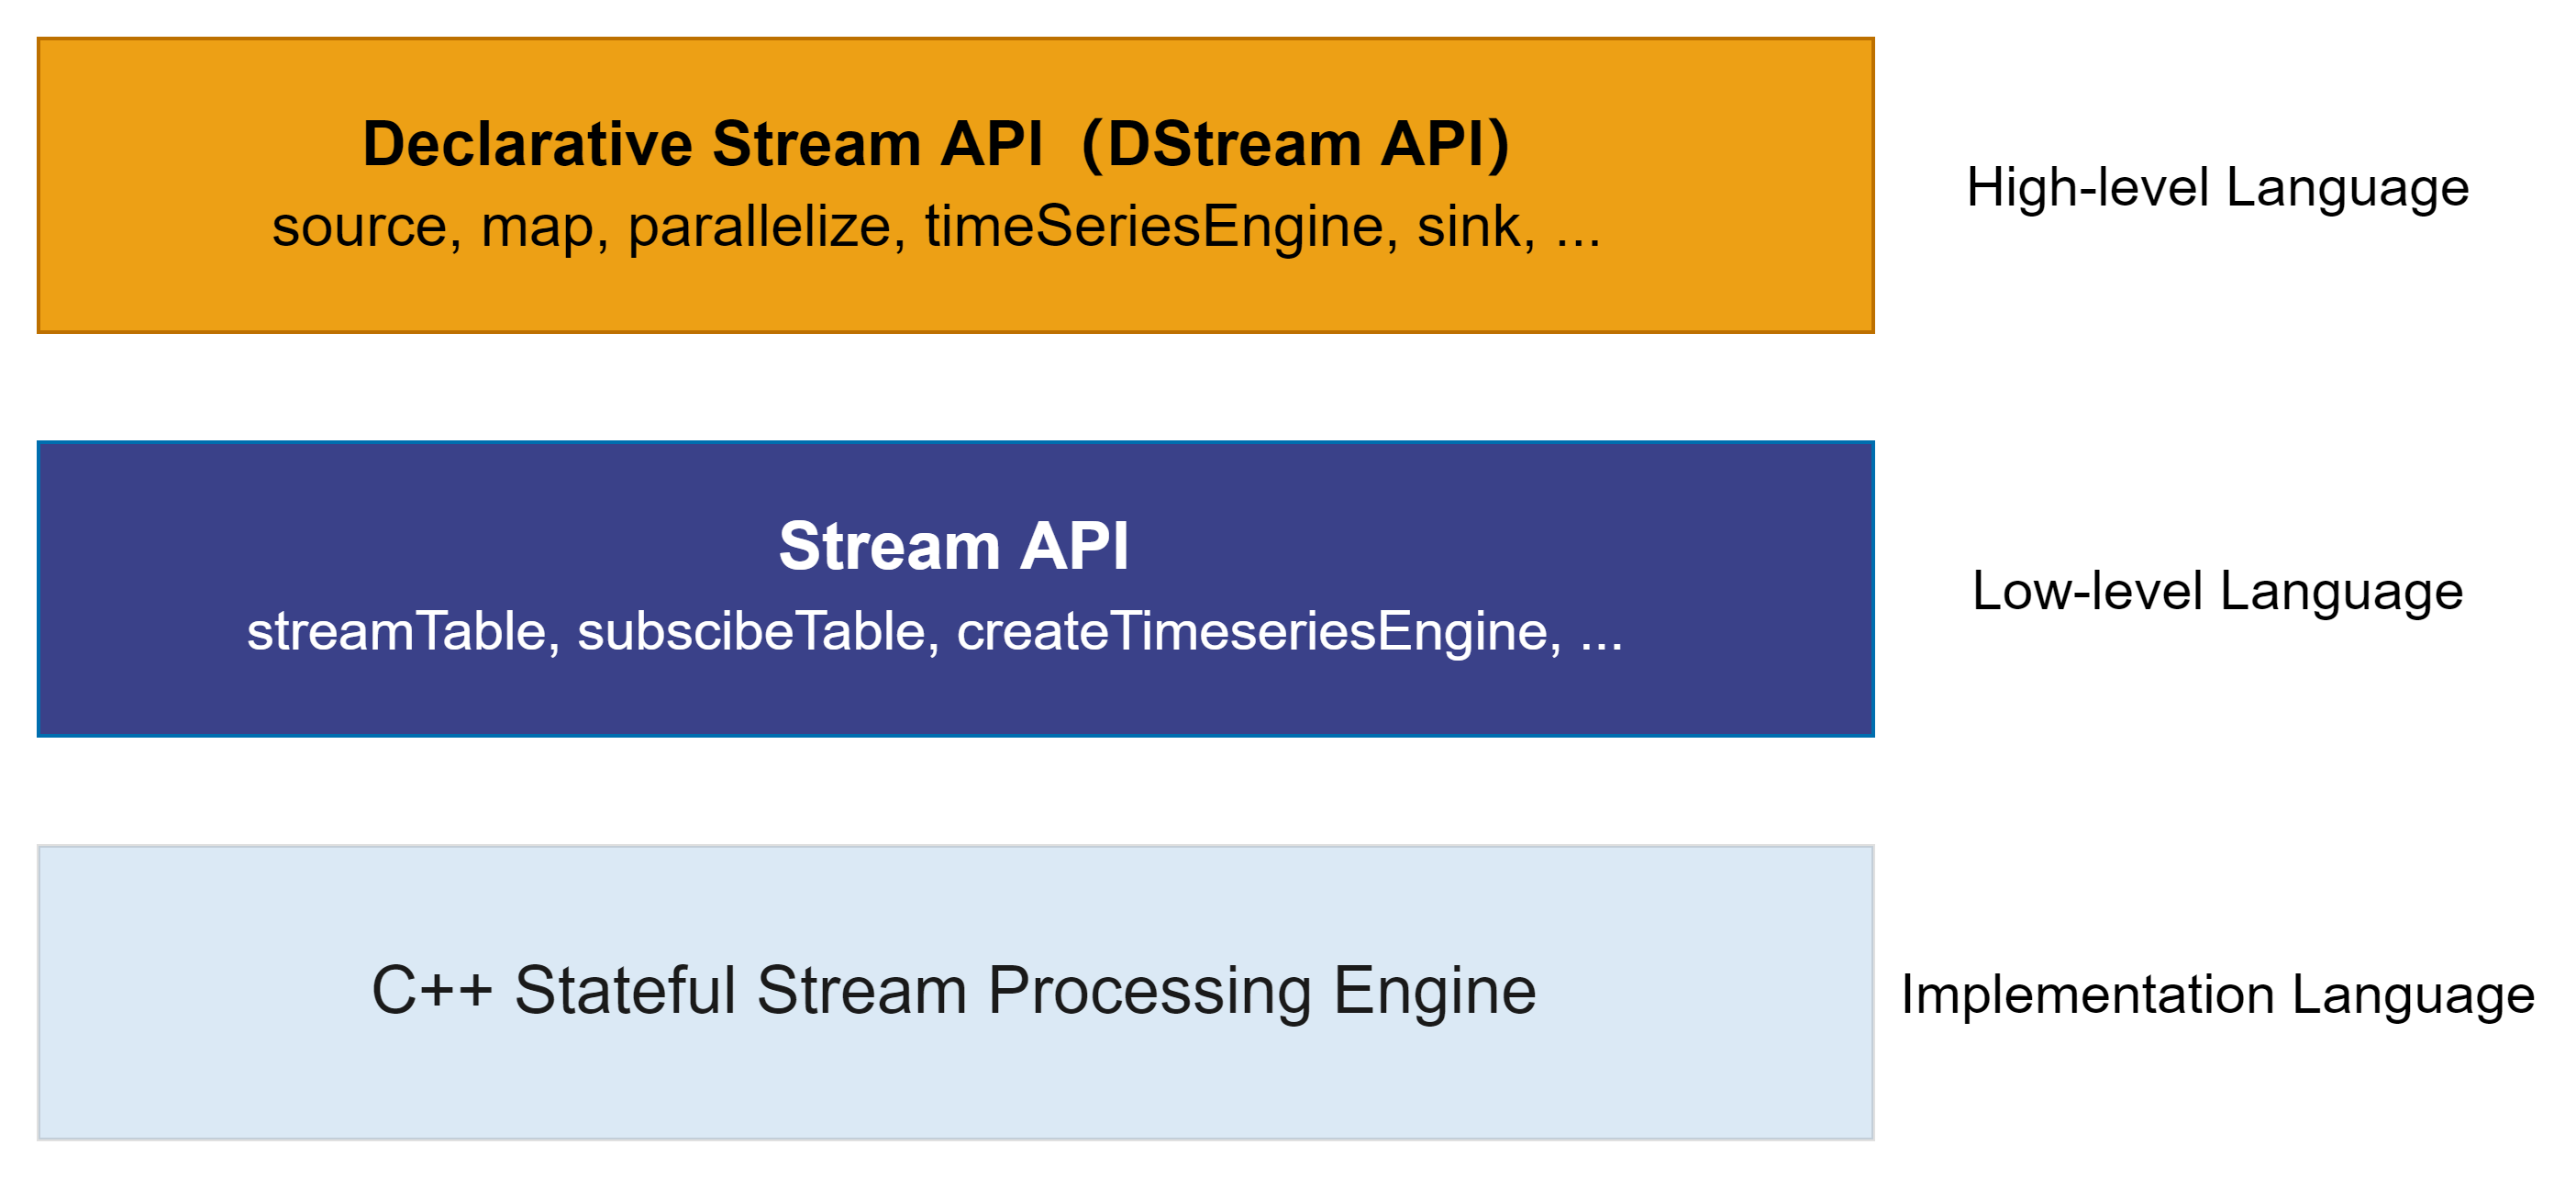The width and height of the screenshot is (2576, 1178).
Task: Click the "Implementation Language" label
Action: pos(2217,995)
